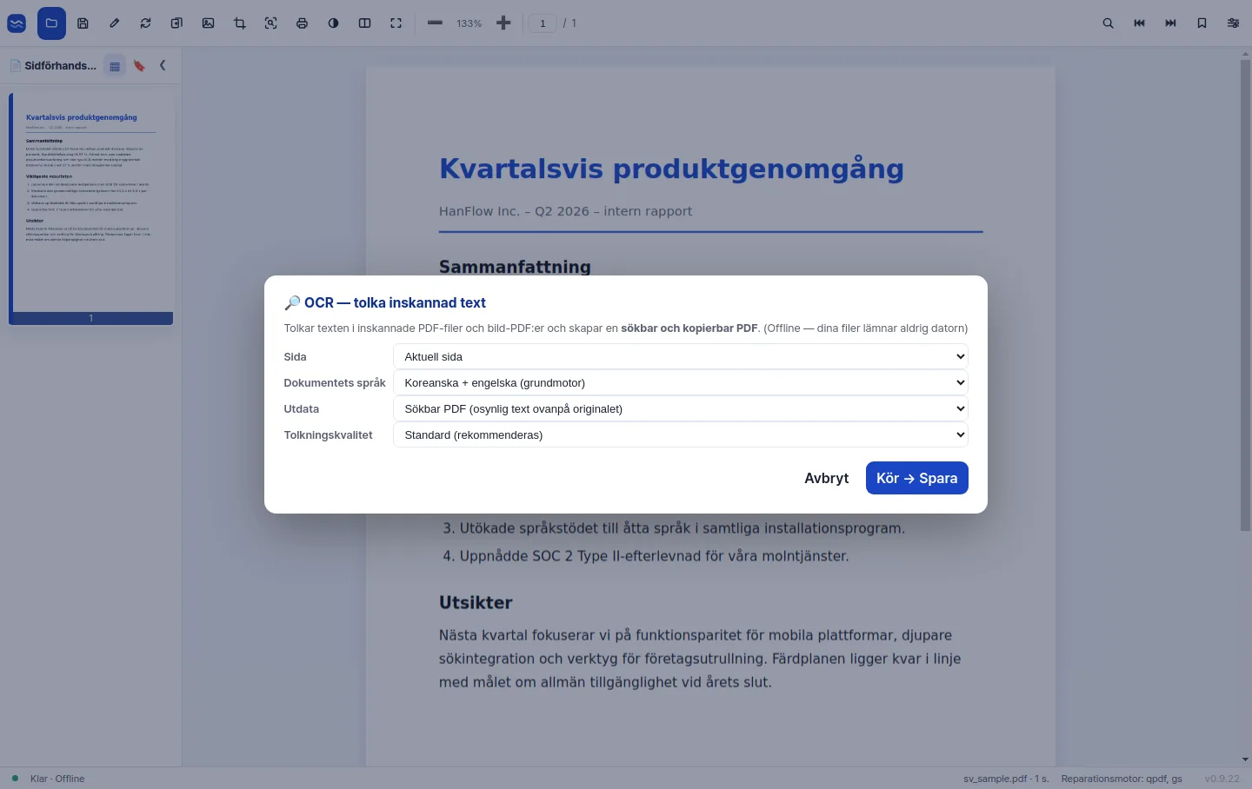This screenshot has height=789, width=1252.
Task: Open a file with the folder icon
Action: point(51,23)
